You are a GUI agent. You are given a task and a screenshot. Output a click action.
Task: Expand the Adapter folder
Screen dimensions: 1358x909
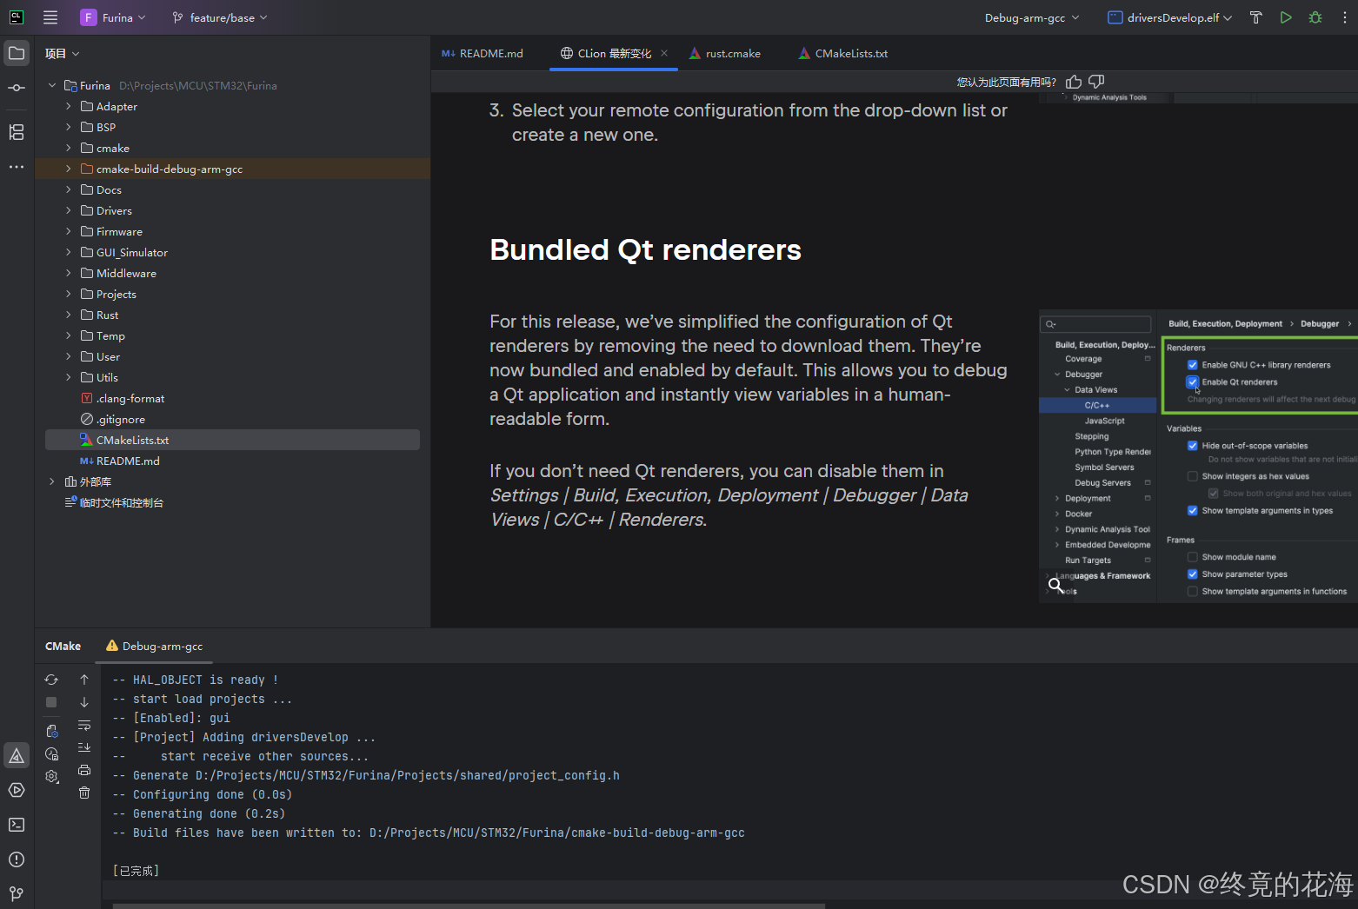(x=69, y=106)
